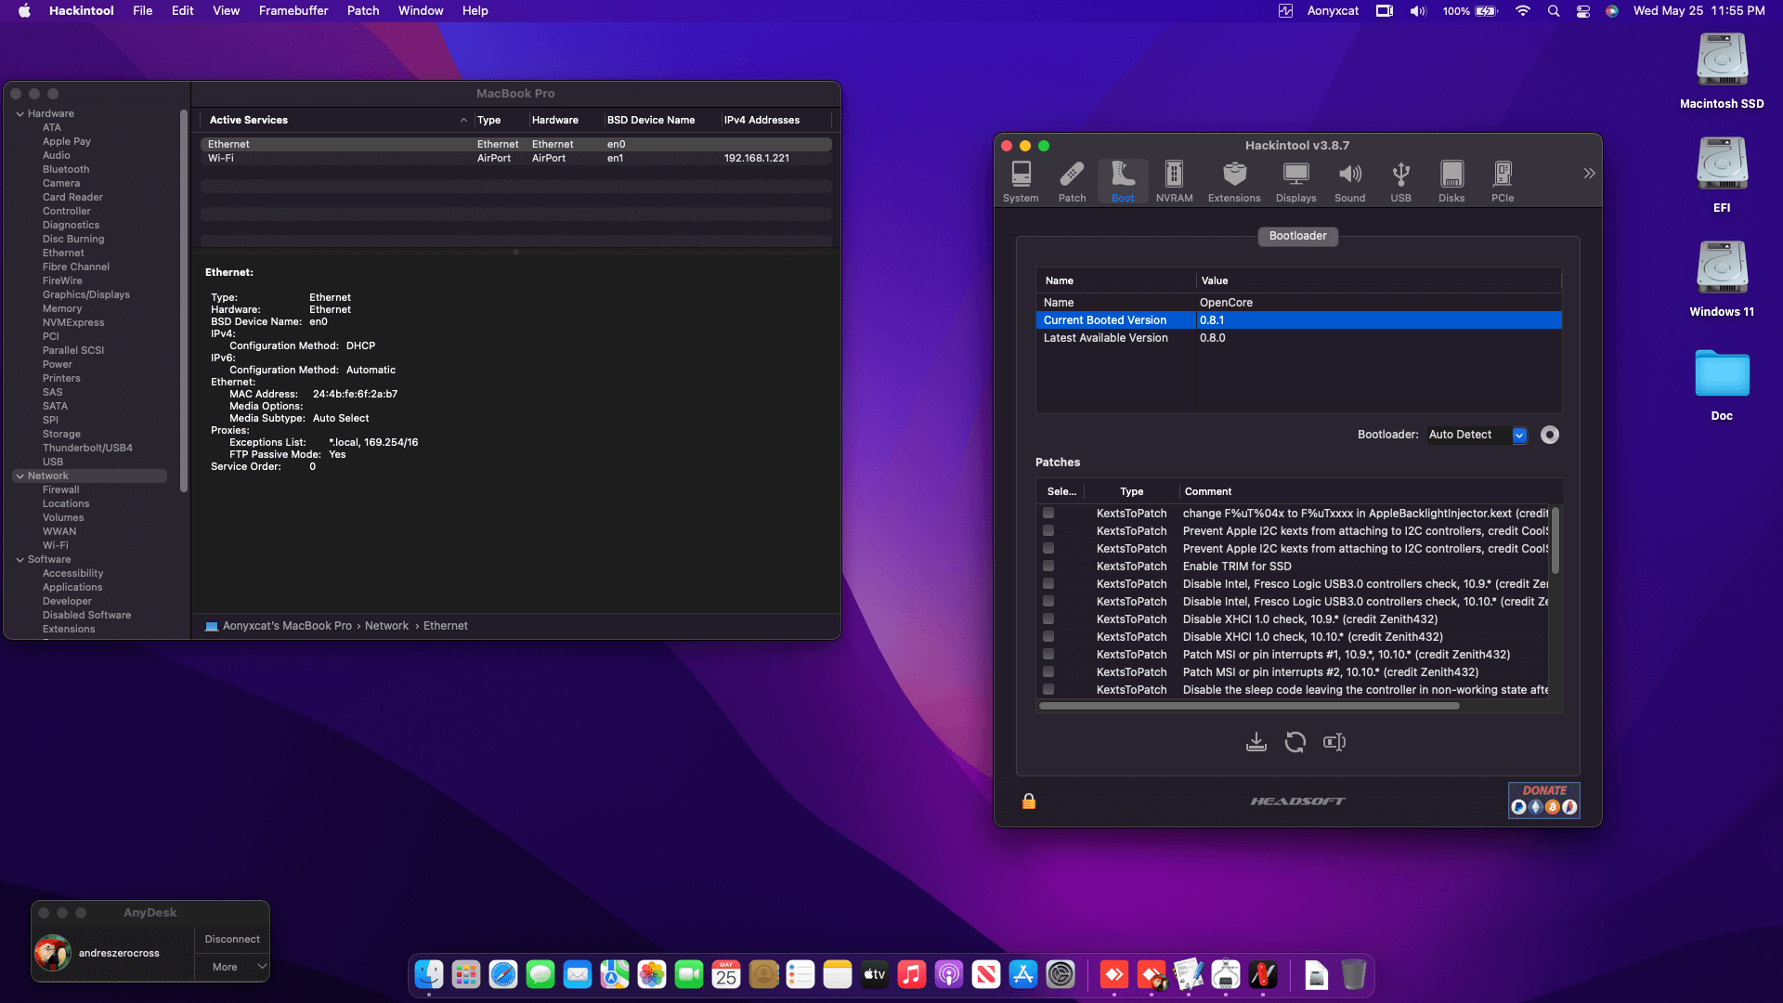Select the Boot toolbar icon

[1123, 181]
